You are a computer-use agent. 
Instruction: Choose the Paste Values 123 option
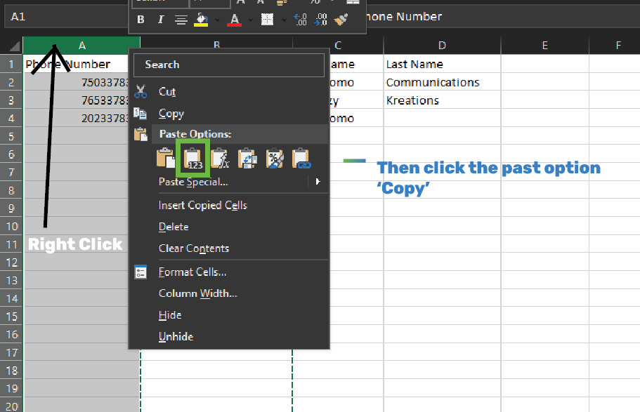193,159
